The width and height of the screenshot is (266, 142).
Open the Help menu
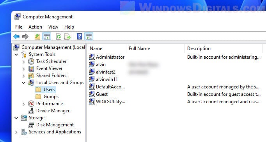click(x=69, y=27)
